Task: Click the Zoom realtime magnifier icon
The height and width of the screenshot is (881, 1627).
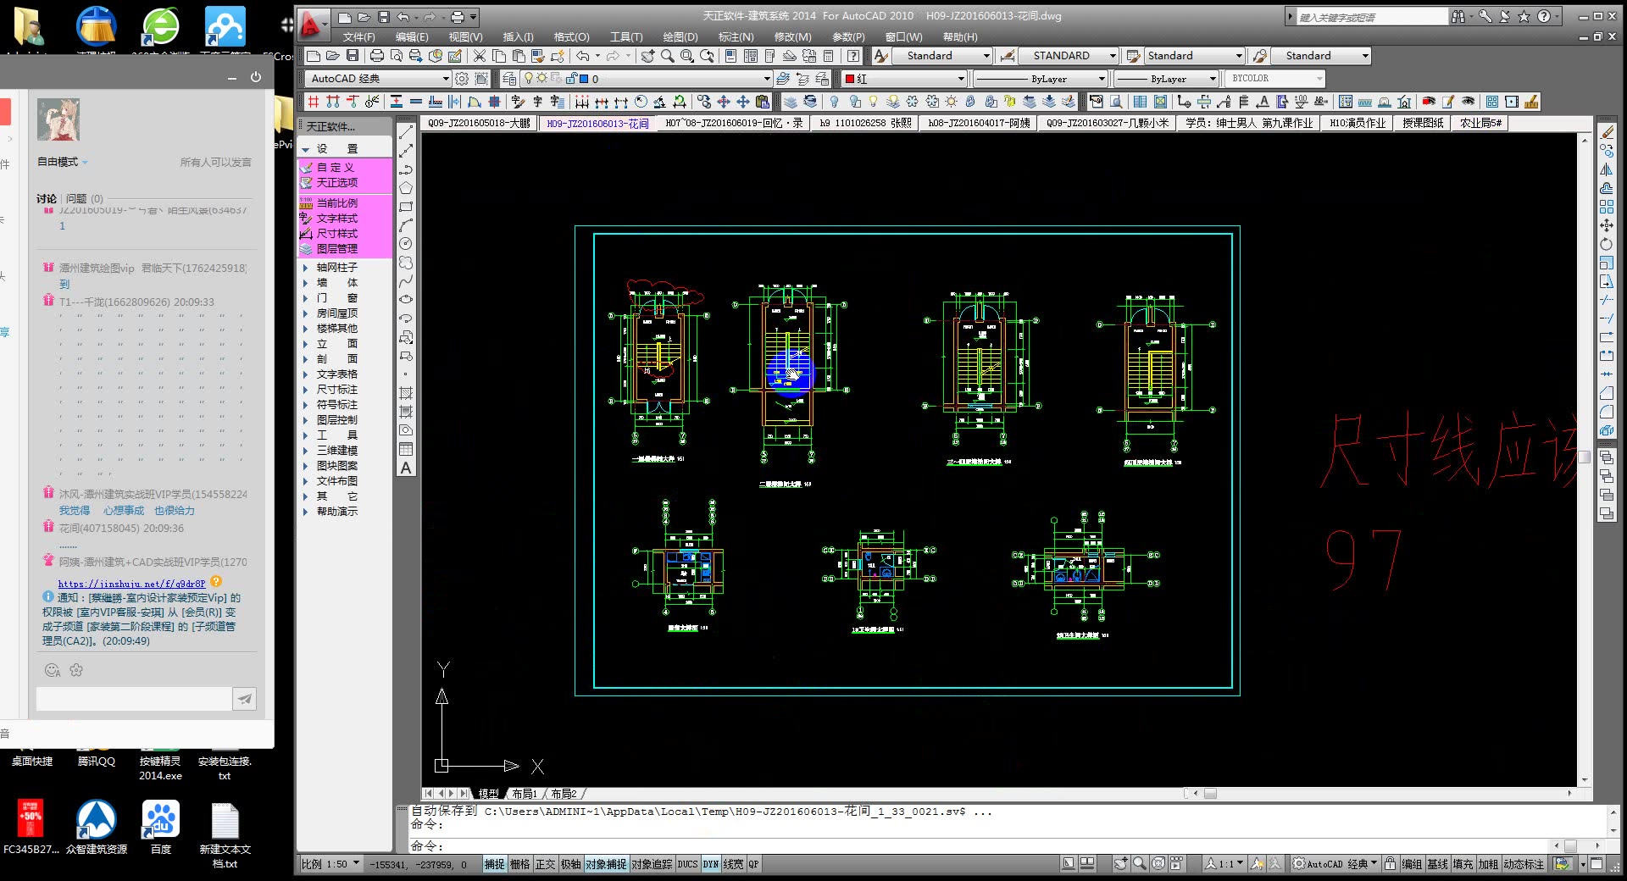Action: tap(668, 56)
